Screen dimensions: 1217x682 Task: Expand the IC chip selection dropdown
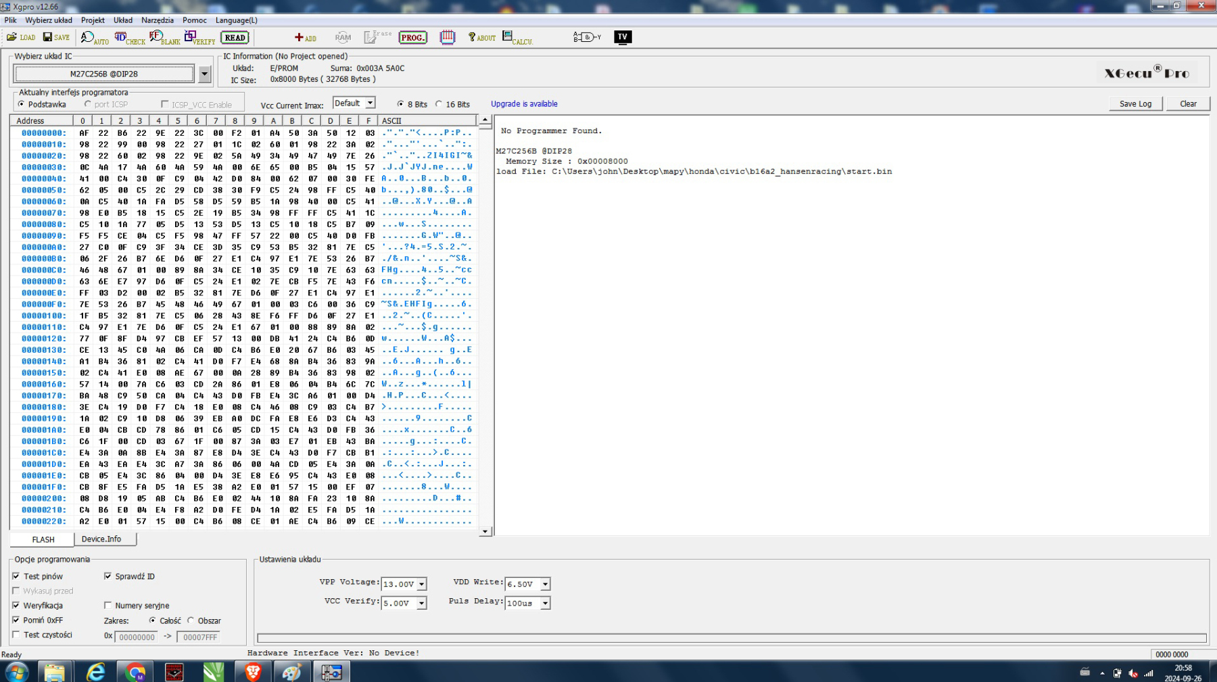click(204, 74)
